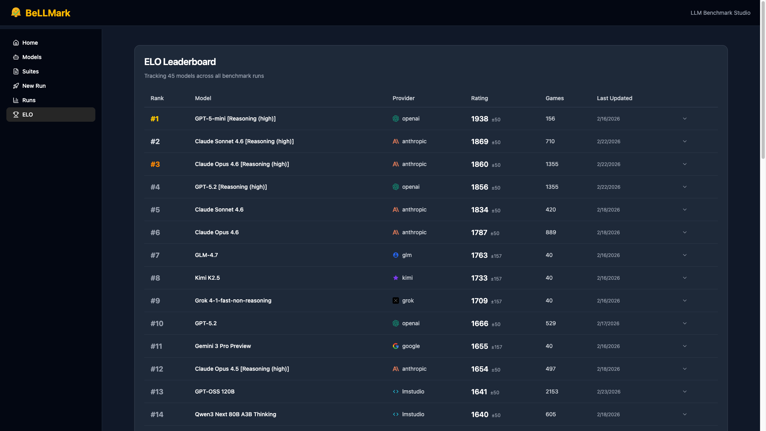Image resolution: width=766 pixels, height=431 pixels.
Task: Click the kimi star icon in row #8
Action: (396, 278)
